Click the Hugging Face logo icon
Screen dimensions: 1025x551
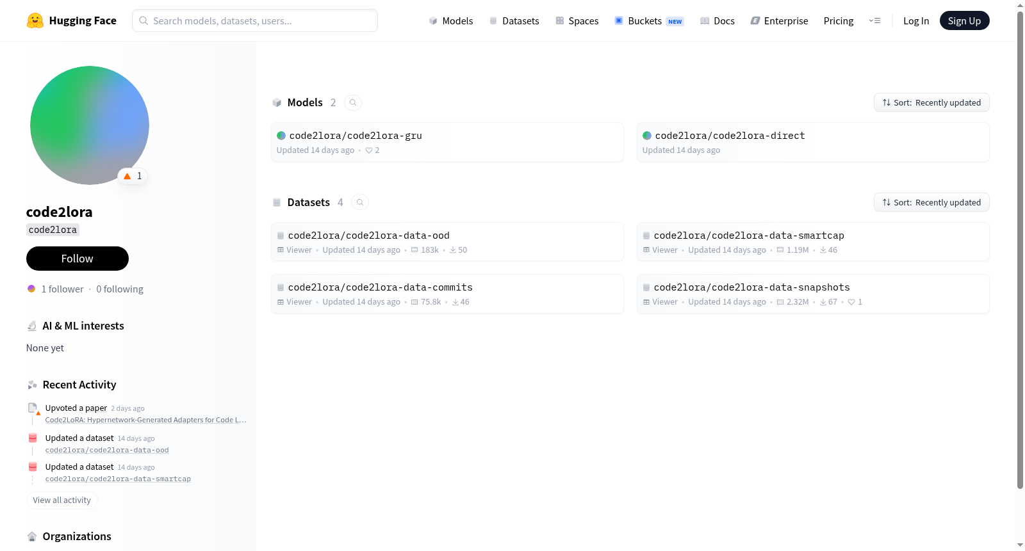pyautogui.click(x=35, y=20)
